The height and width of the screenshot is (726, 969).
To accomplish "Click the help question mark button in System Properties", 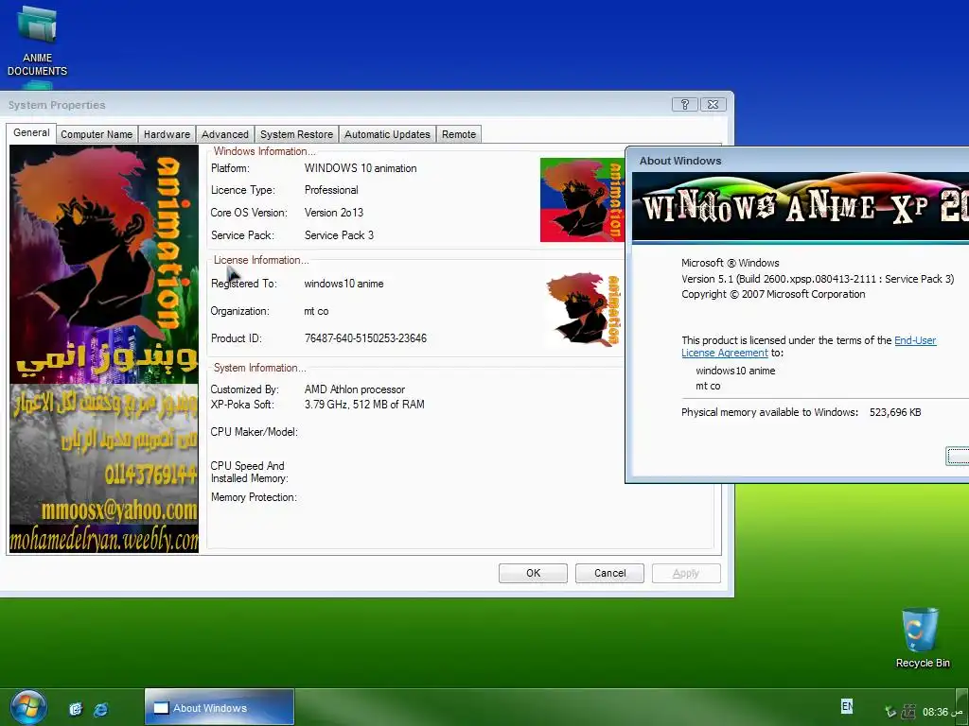I will tap(685, 104).
